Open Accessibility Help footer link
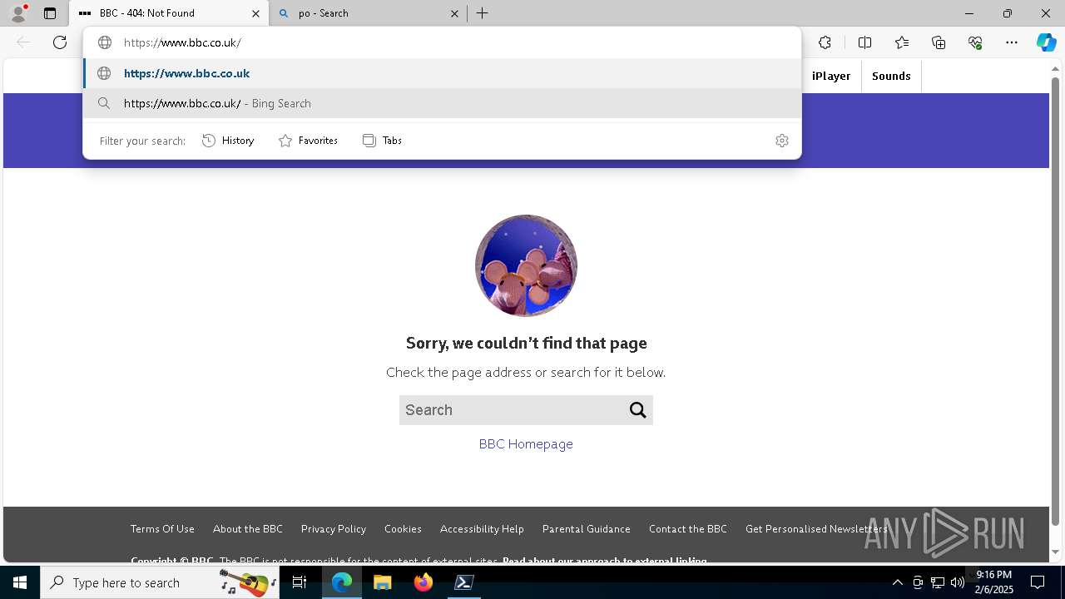Screen dimensions: 1065x599 (x=482, y=529)
